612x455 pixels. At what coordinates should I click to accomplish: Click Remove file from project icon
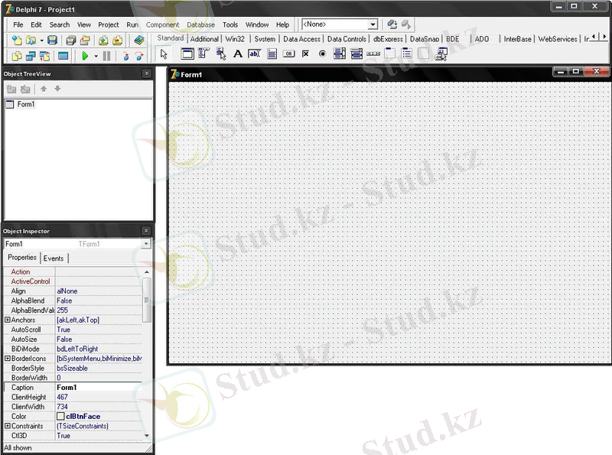click(x=117, y=40)
